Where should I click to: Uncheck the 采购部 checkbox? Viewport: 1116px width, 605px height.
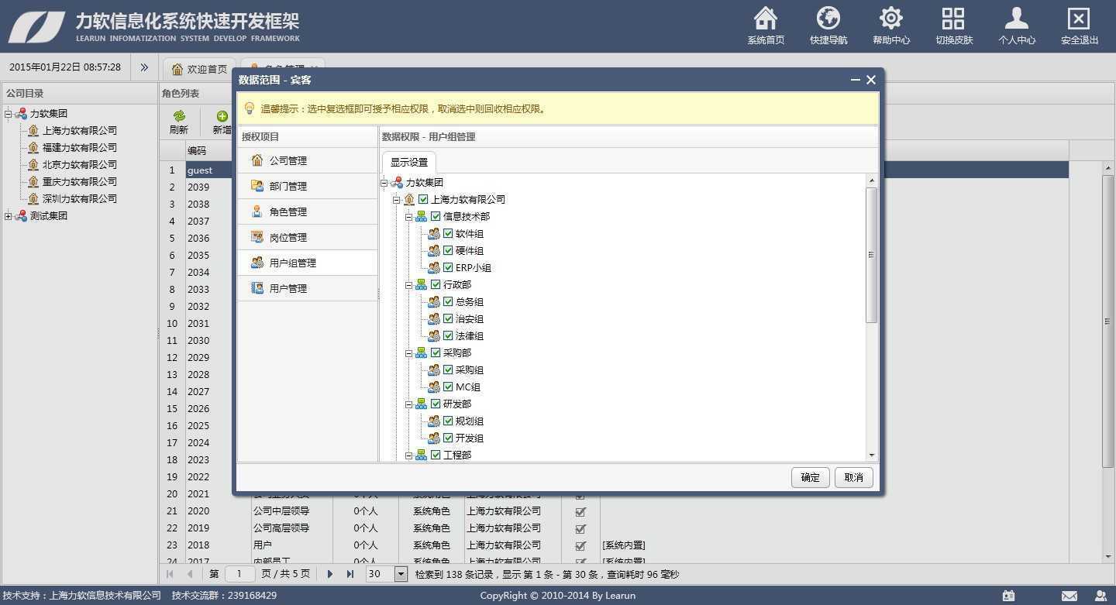tap(436, 352)
